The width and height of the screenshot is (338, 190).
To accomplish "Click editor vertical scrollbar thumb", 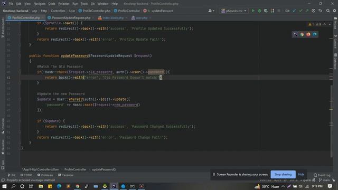I will coord(332,121).
